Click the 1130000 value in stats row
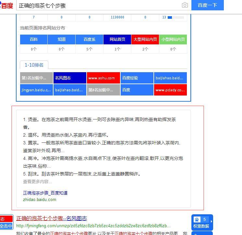The image size is (242, 235). coord(117,17)
